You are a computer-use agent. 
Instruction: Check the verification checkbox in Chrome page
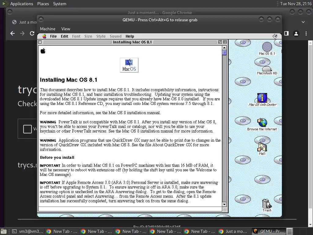click(x=27, y=129)
